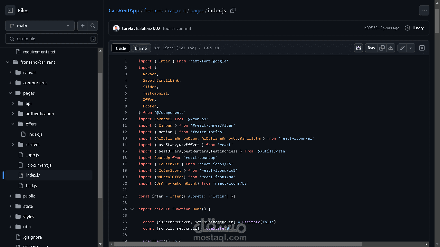Open the fourth commit message link
The image size is (440, 247).
tap(177, 28)
